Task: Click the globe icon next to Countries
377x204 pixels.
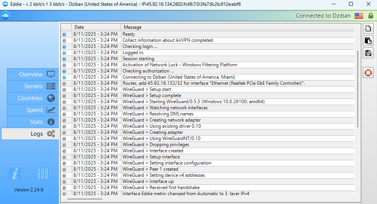Action: [51, 98]
